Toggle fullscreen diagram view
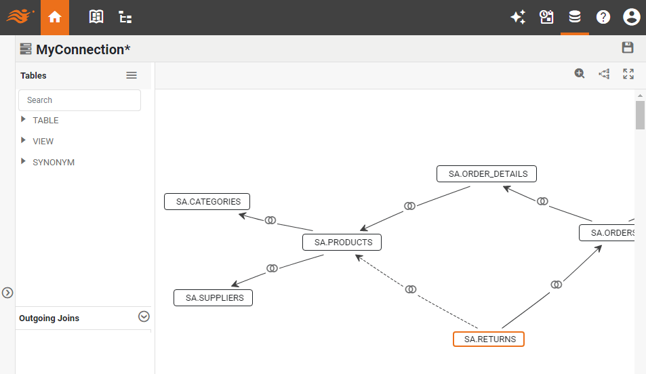 [x=628, y=74]
